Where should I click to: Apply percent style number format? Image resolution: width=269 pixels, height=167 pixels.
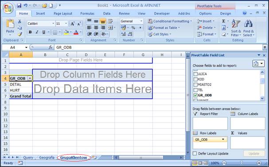point(133,27)
